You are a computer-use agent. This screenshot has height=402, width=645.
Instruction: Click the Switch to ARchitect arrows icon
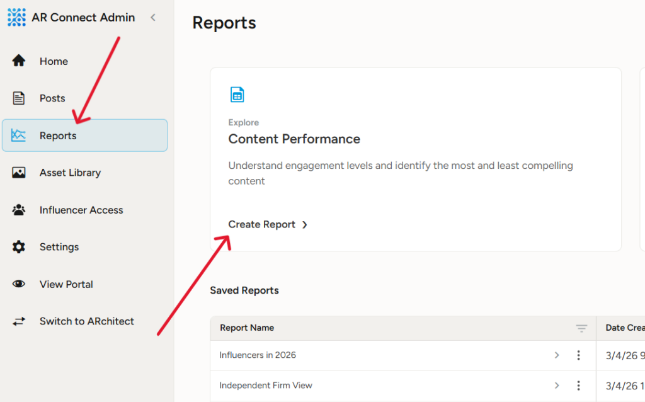point(19,321)
